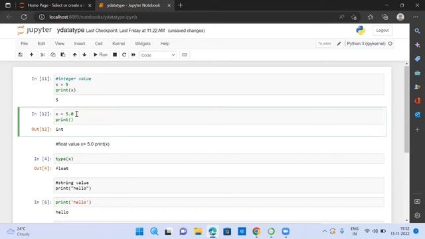Refresh the page with the reload icon
Image resolution: width=425 pixels, height=239 pixels.
[24, 17]
